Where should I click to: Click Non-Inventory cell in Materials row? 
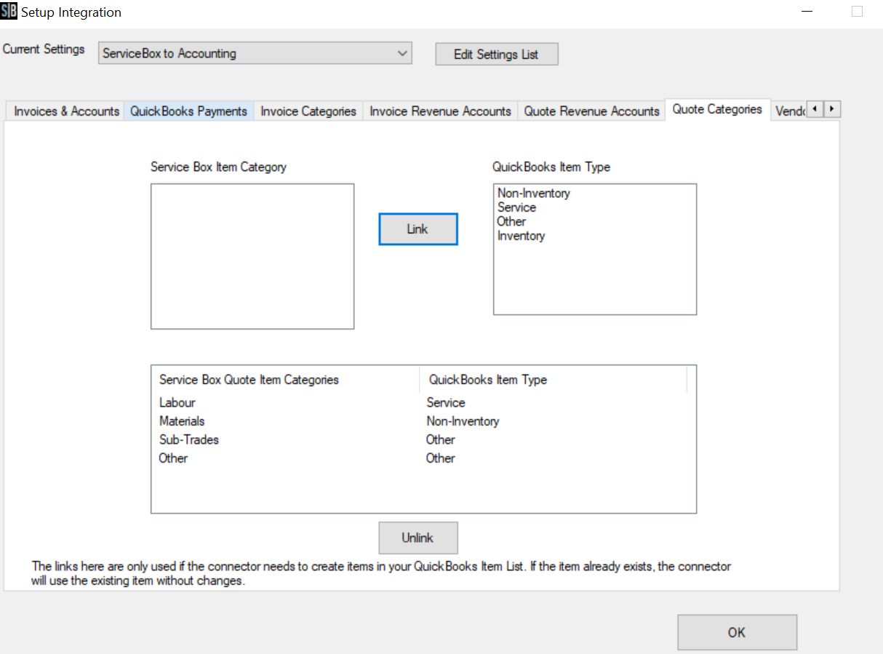(x=463, y=421)
